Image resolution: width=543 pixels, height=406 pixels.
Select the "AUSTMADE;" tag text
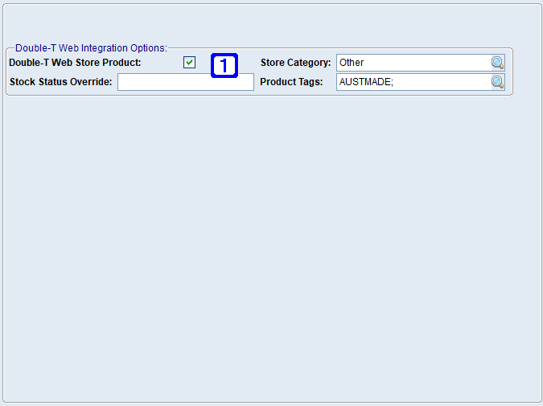click(366, 82)
